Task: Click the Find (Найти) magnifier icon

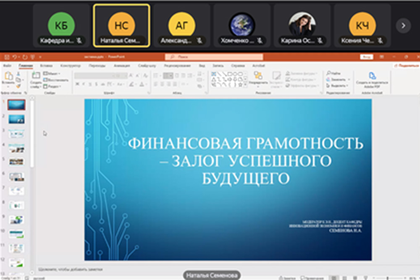Action: 328,73
